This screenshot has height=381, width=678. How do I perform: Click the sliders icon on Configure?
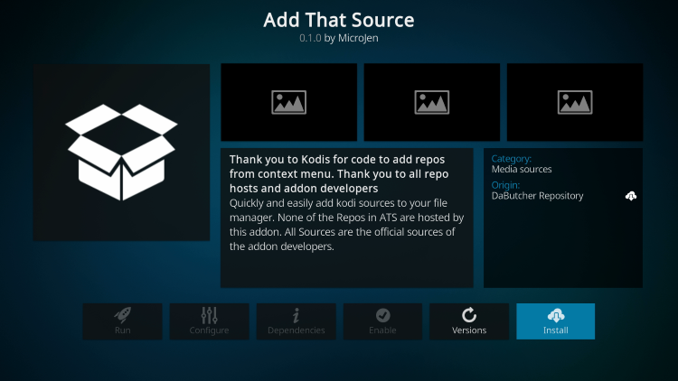209,315
